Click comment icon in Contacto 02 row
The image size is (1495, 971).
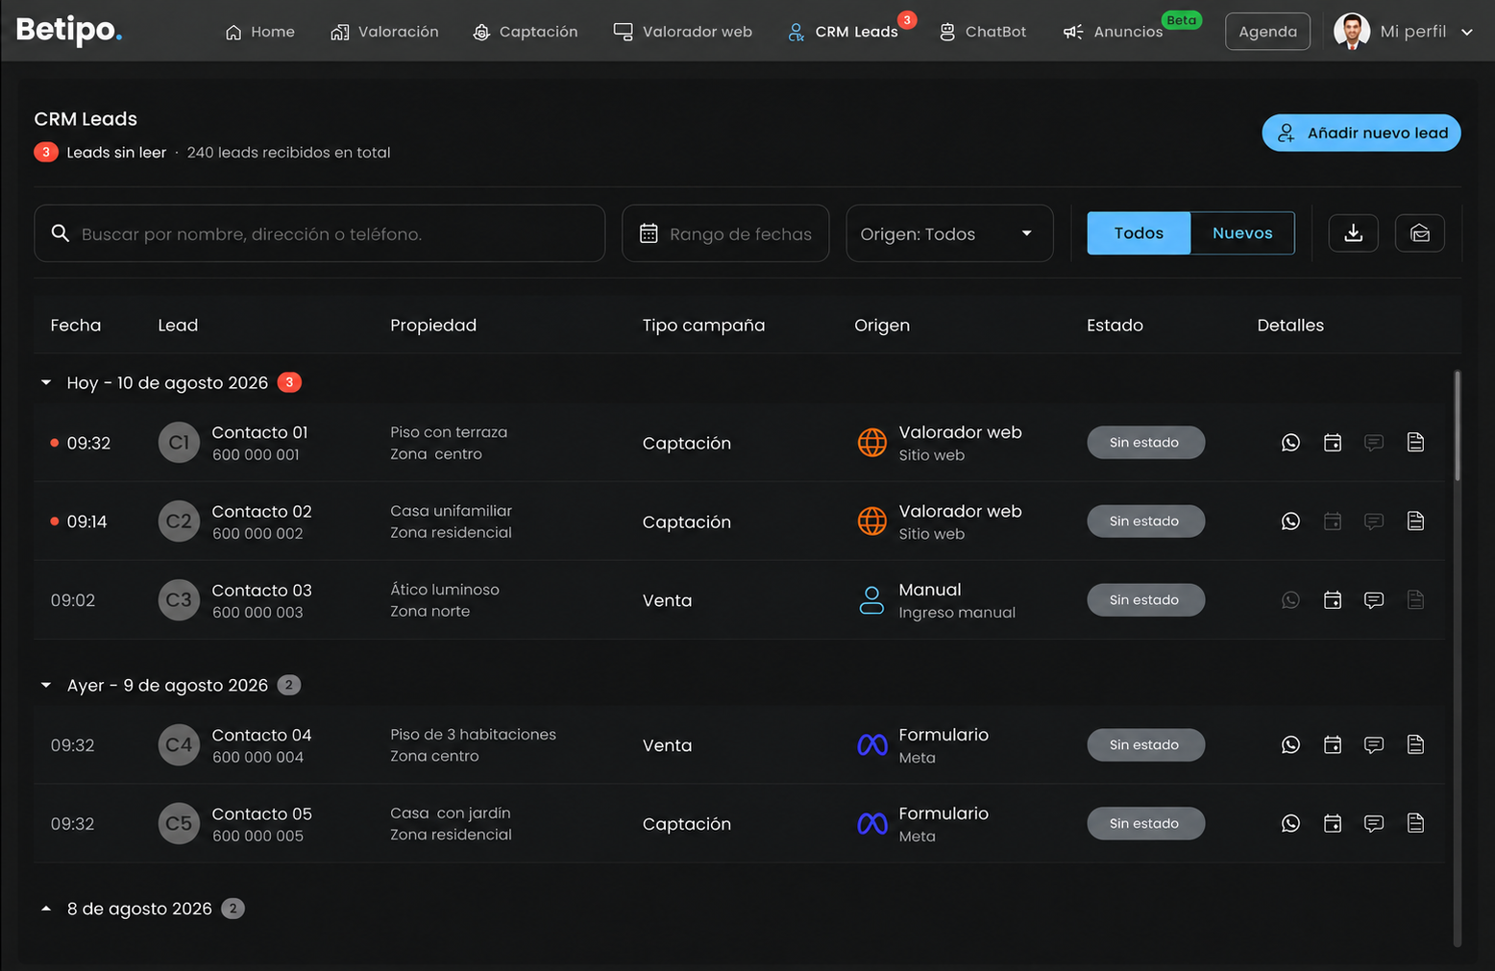click(1374, 522)
